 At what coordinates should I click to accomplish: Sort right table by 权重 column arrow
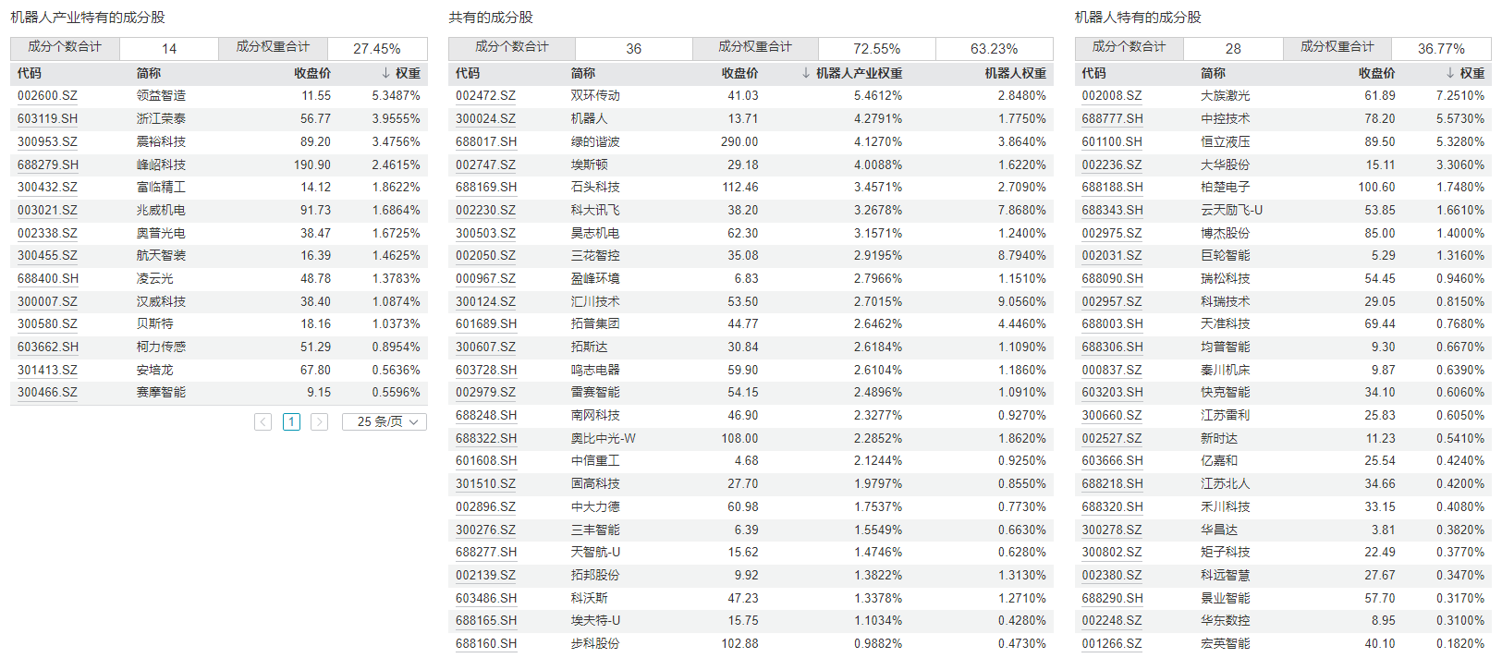(1450, 73)
